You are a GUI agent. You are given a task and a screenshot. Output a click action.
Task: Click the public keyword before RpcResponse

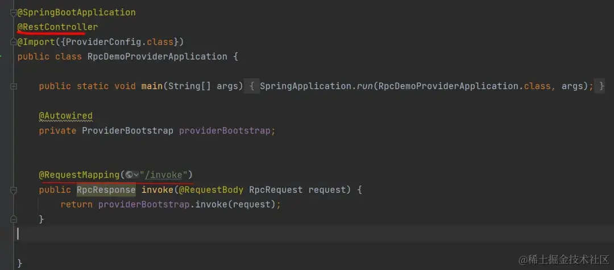click(55, 190)
